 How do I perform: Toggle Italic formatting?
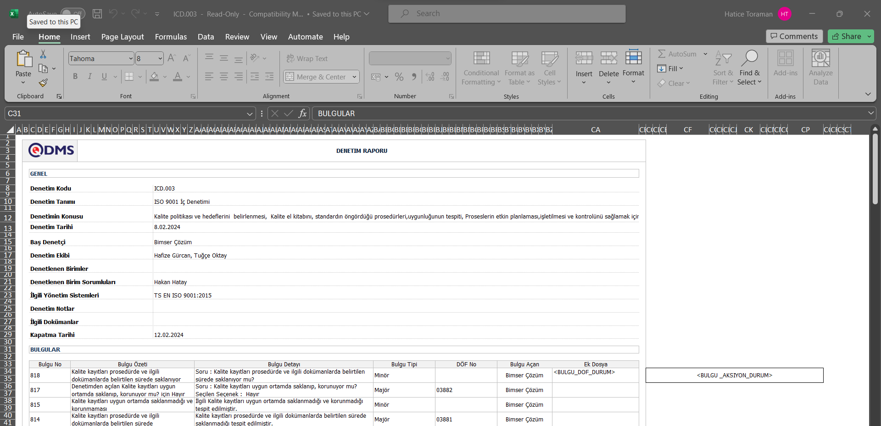click(90, 77)
